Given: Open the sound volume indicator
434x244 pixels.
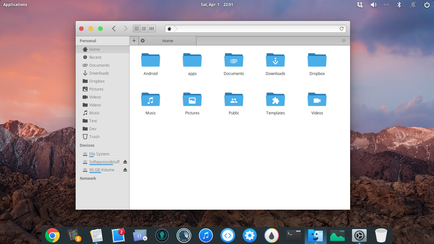Looking at the screenshot, I should tap(373, 5).
